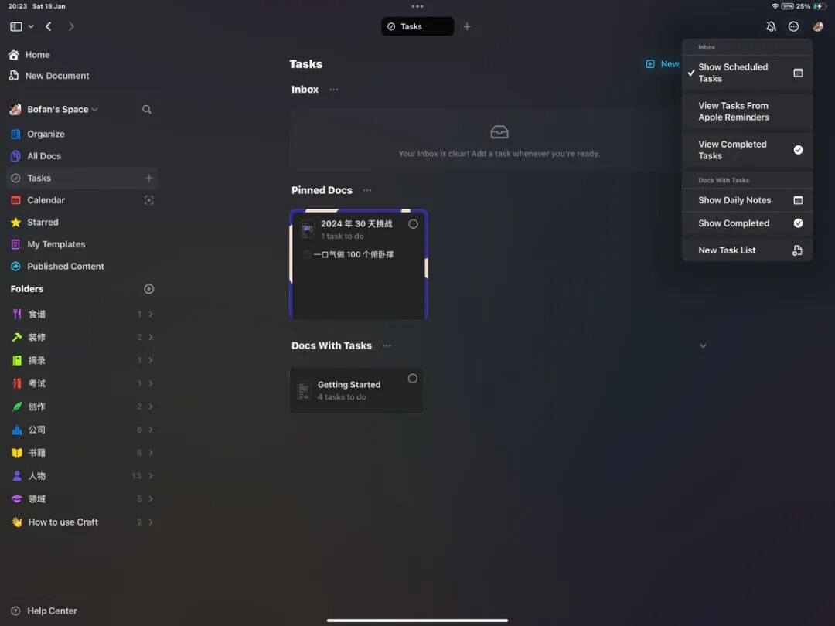Go forward with the right arrow
The width and height of the screenshot is (835, 626).
[x=71, y=26]
